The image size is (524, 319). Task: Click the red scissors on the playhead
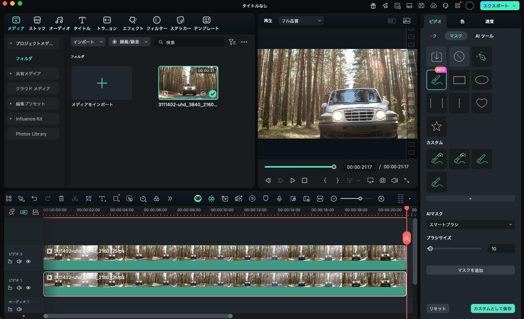(x=406, y=238)
